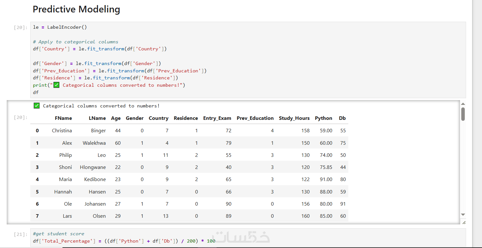This screenshot has height=248, width=482.
Task: Click the output scrollbar down arrow
Action: click(463, 215)
